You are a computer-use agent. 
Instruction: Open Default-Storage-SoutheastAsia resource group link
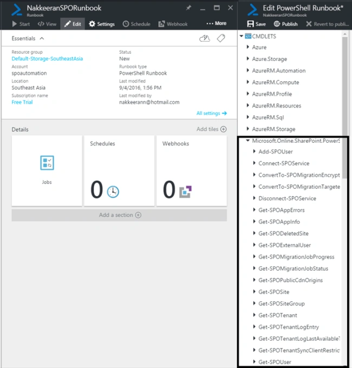pos(47,59)
